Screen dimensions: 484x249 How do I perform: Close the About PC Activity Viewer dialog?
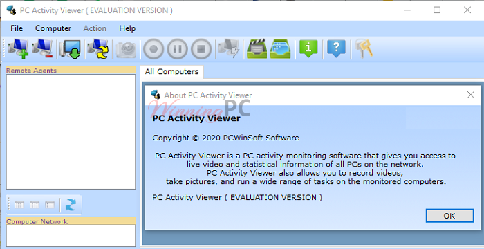pos(470,95)
